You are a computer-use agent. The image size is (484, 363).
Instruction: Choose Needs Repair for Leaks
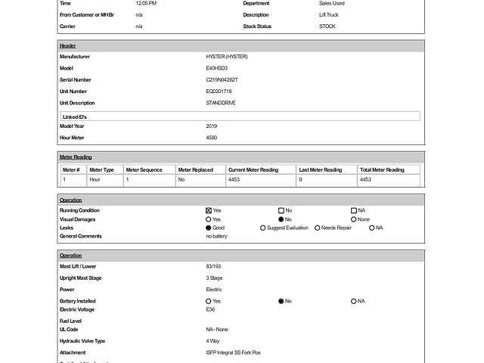click(x=318, y=228)
